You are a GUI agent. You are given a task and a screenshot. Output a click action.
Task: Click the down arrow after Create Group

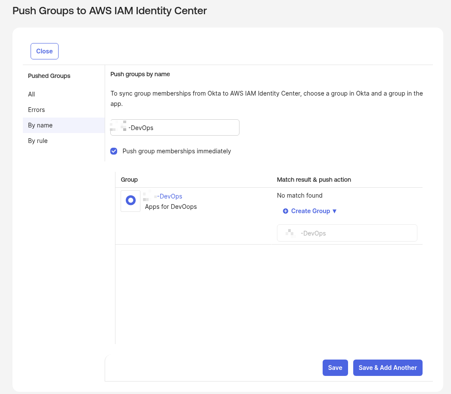pyautogui.click(x=335, y=211)
